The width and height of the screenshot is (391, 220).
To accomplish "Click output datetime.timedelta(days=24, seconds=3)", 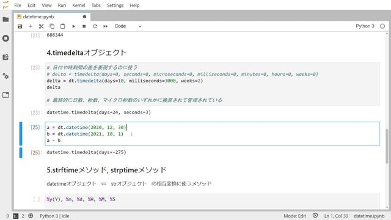I will 99,112.
